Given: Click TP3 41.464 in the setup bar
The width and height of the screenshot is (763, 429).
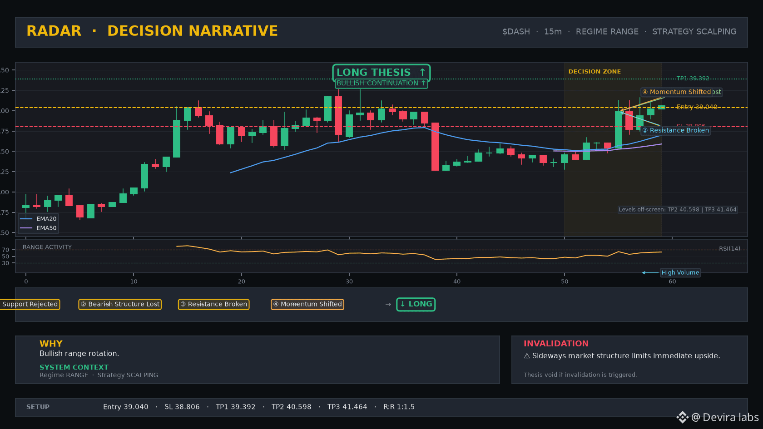Looking at the screenshot, I should 347,407.
